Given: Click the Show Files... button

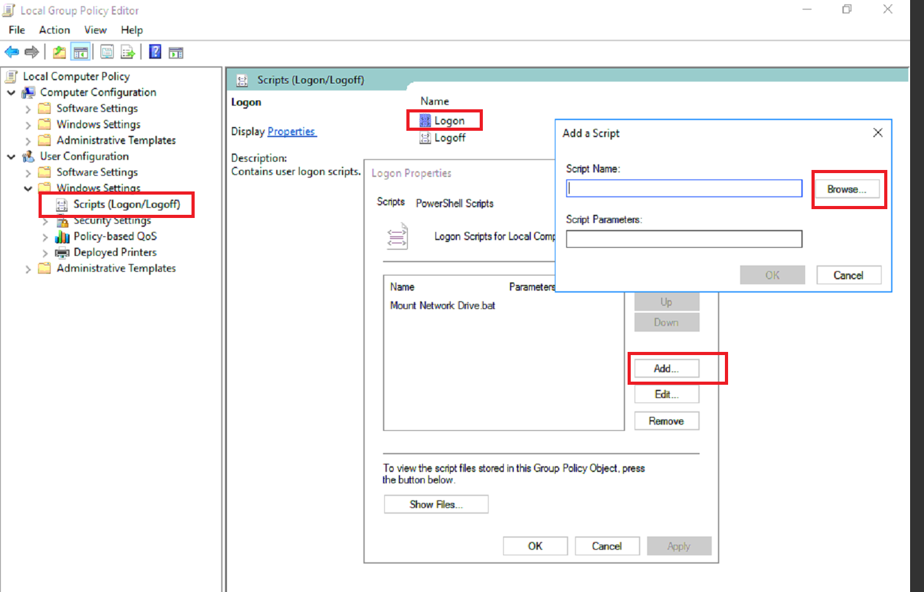Looking at the screenshot, I should (x=436, y=504).
